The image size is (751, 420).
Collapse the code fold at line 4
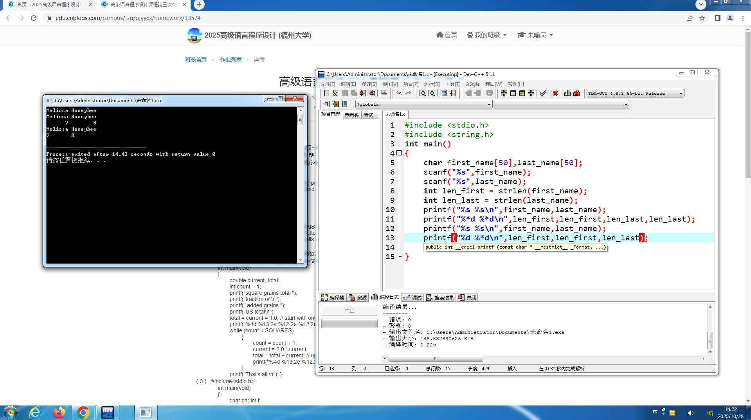pyautogui.click(x=399, y=153)
